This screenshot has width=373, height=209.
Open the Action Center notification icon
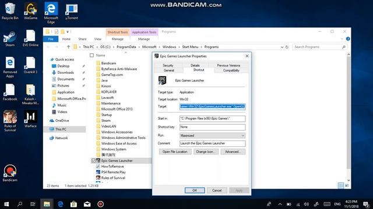point(366,204)
